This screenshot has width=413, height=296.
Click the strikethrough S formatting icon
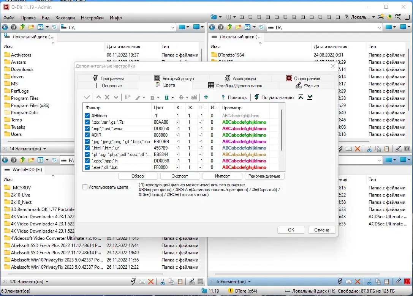[181, 98]
